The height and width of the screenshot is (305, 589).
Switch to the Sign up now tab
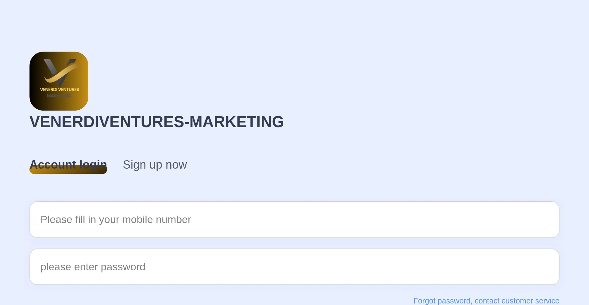click(155, 165)
